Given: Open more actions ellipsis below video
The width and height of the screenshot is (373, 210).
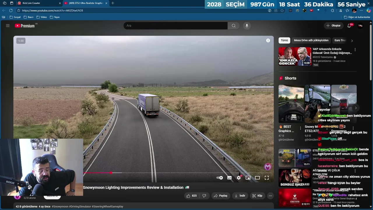Looking at the screenshot, I should click(x=270, y=196).
